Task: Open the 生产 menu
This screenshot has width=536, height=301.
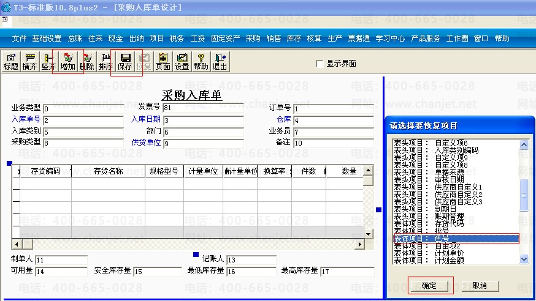Action: [x=335, y=39]
